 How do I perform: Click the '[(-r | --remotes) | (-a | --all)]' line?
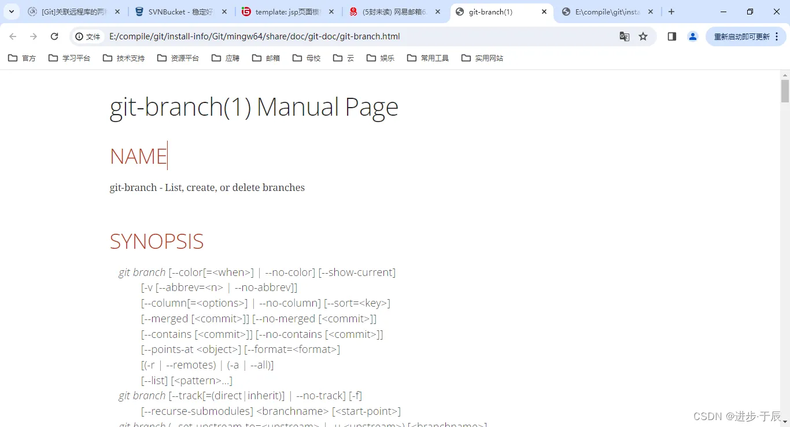click(207, 365)
